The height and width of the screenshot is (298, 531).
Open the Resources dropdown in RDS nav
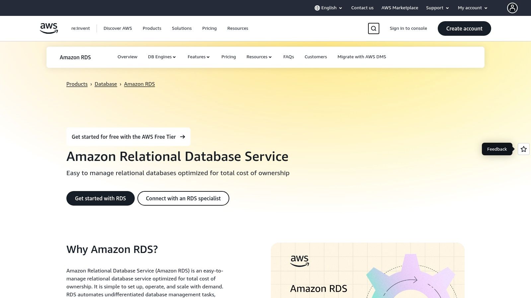point(259,57)
